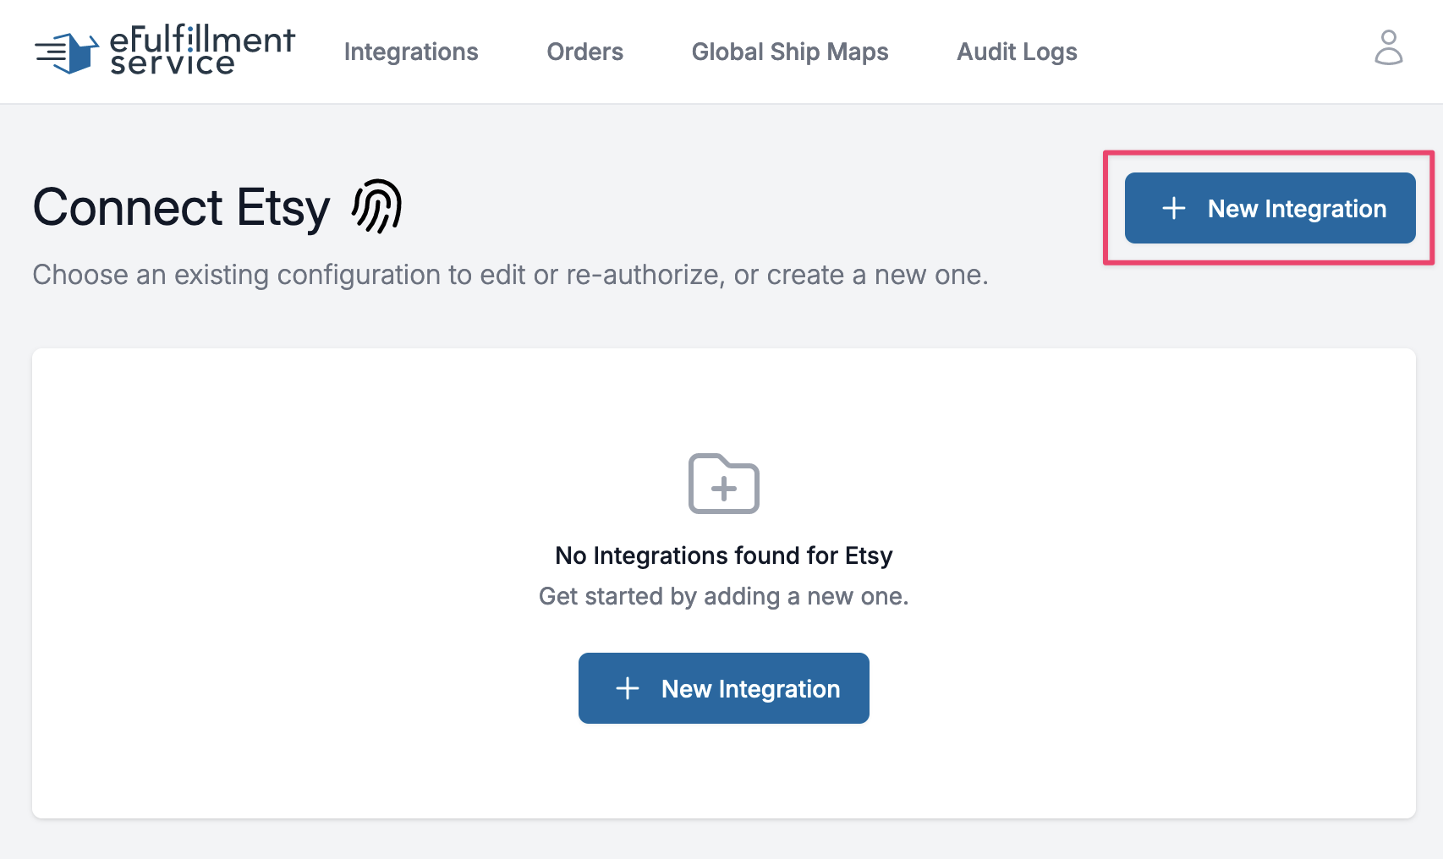Click the plus icon in top-right New Integration button
The image size is (1443, 859).
click(x=1174, y=208)
